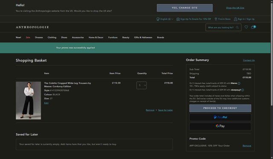This screenshot has width=273, height=159.
Task: Follow the Shop the UK Site link
Action: tap(235, 8)
